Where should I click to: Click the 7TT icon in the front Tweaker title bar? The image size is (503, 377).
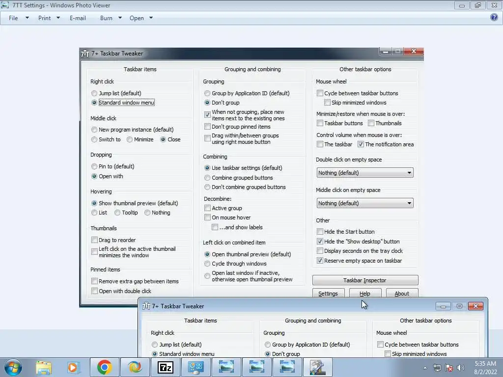146,306
